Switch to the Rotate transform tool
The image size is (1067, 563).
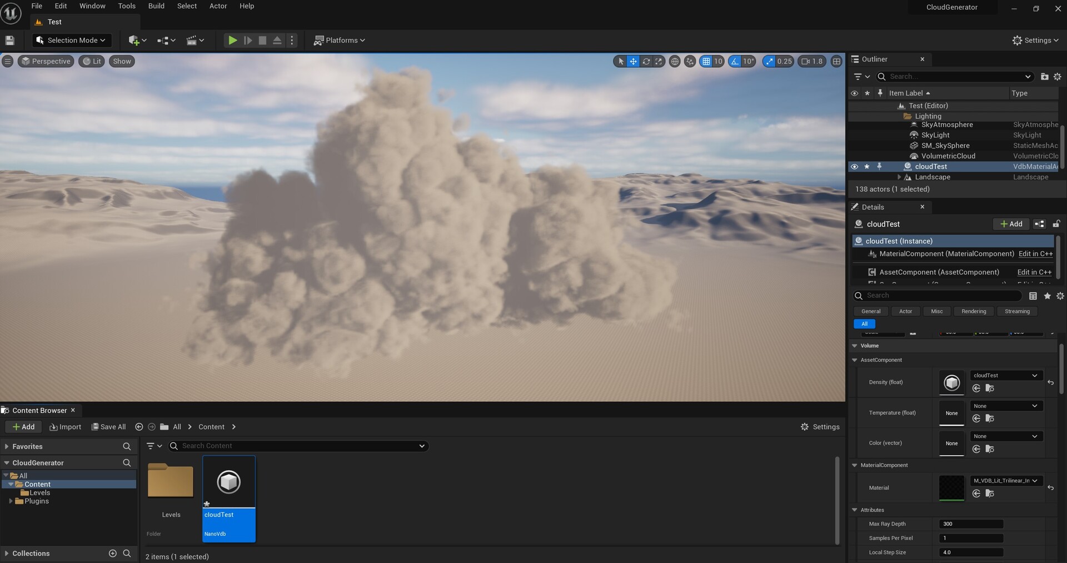pyautogui.click(x=646, y=61)
